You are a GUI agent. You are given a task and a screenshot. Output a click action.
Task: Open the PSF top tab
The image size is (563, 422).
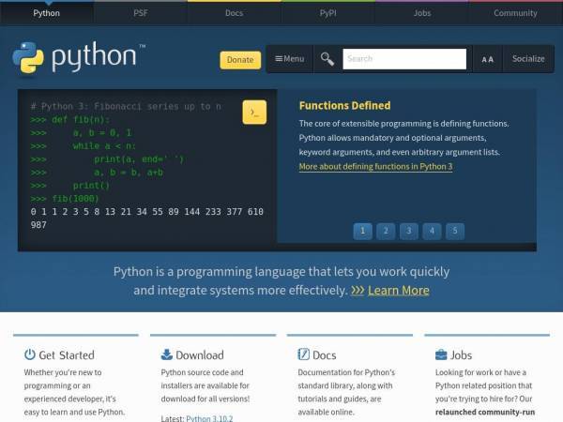[x=141, y=13]
